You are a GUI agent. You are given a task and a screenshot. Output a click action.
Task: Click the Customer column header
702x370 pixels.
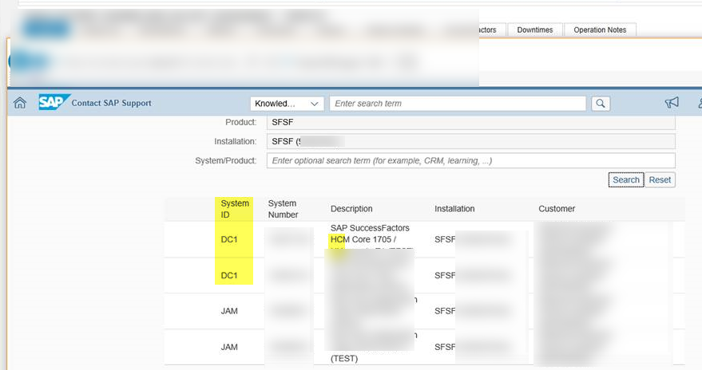(x=557, y=209)
